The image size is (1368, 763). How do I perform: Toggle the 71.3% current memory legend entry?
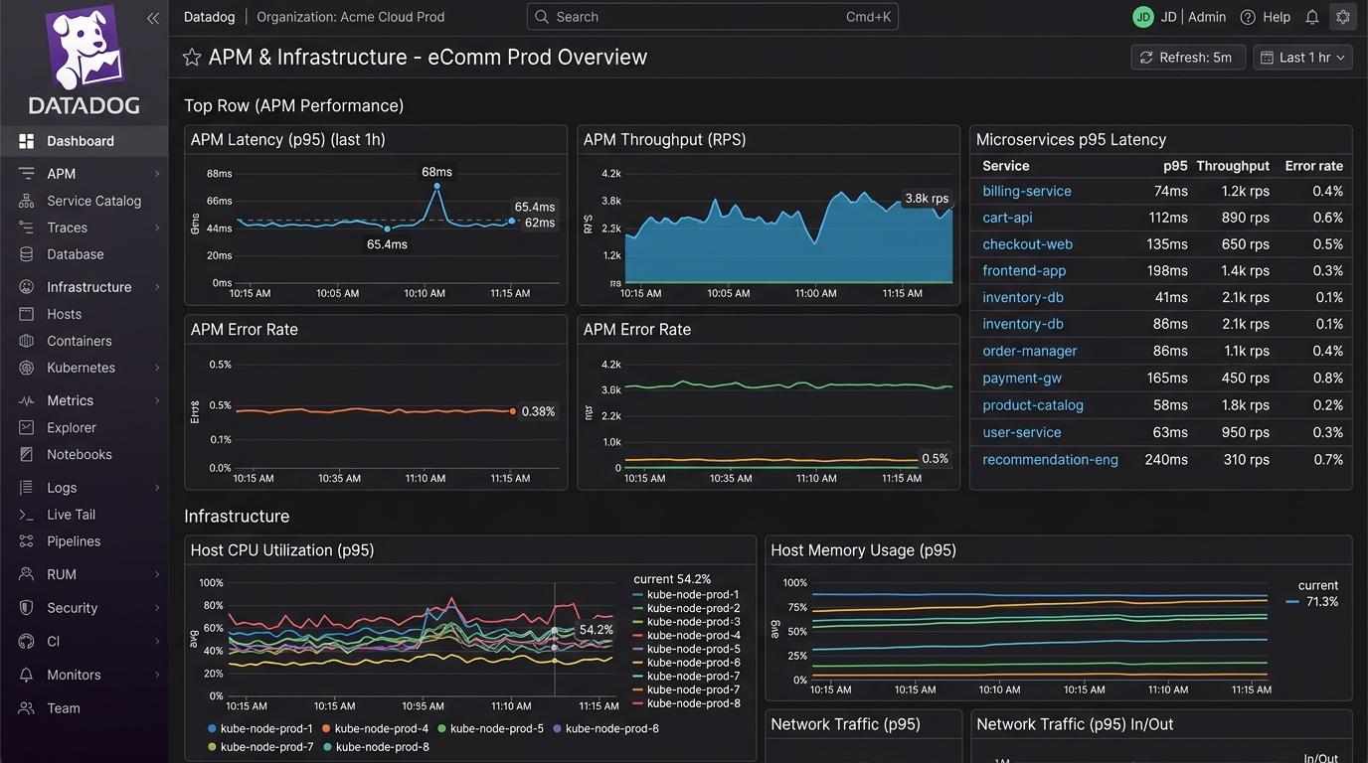click(x=1312, y=602)
